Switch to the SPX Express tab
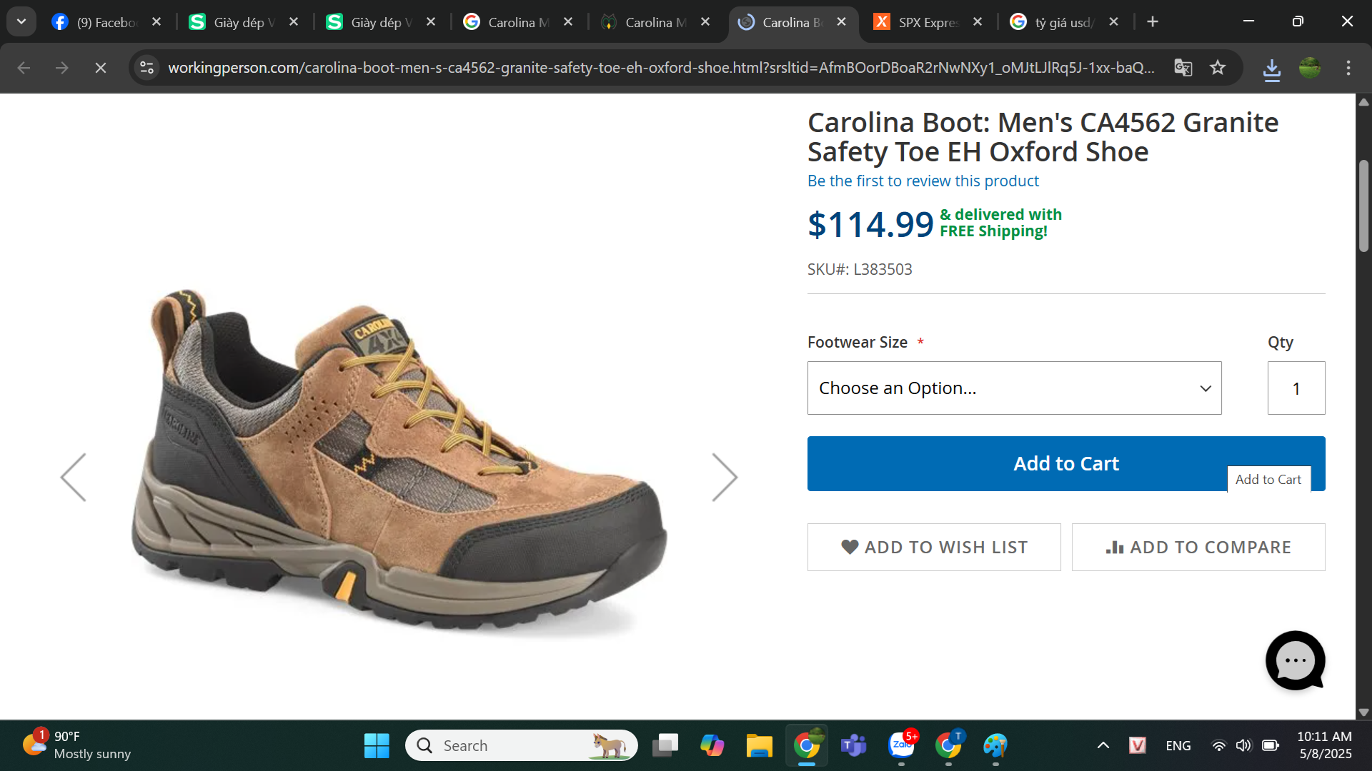This screenshot has height=771, width=1372. click(x=928, y=22)
